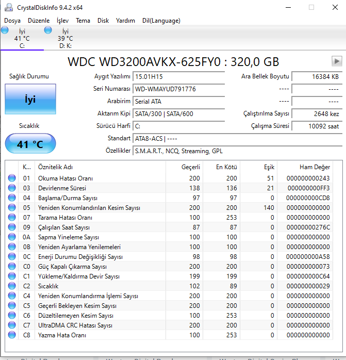Select raw value 000000000CD8

(x=308, y=198)
